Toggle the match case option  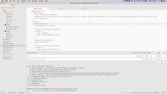coord(156,53)
